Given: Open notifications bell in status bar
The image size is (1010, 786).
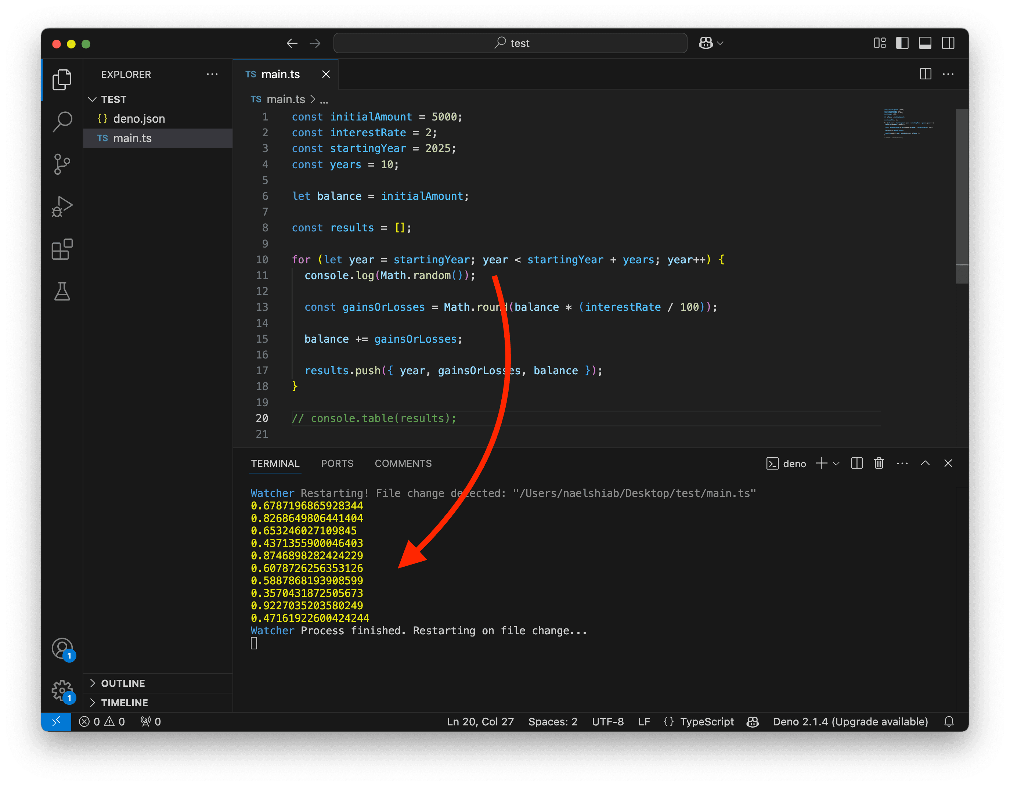Looking at the screenshot, I should coord(949,722).
